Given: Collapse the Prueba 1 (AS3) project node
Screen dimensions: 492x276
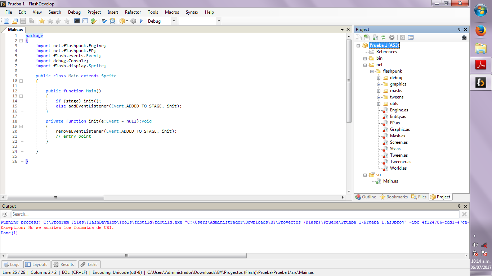Looking at the screenshot, I should pyautogui.click(x=358, y=45).
